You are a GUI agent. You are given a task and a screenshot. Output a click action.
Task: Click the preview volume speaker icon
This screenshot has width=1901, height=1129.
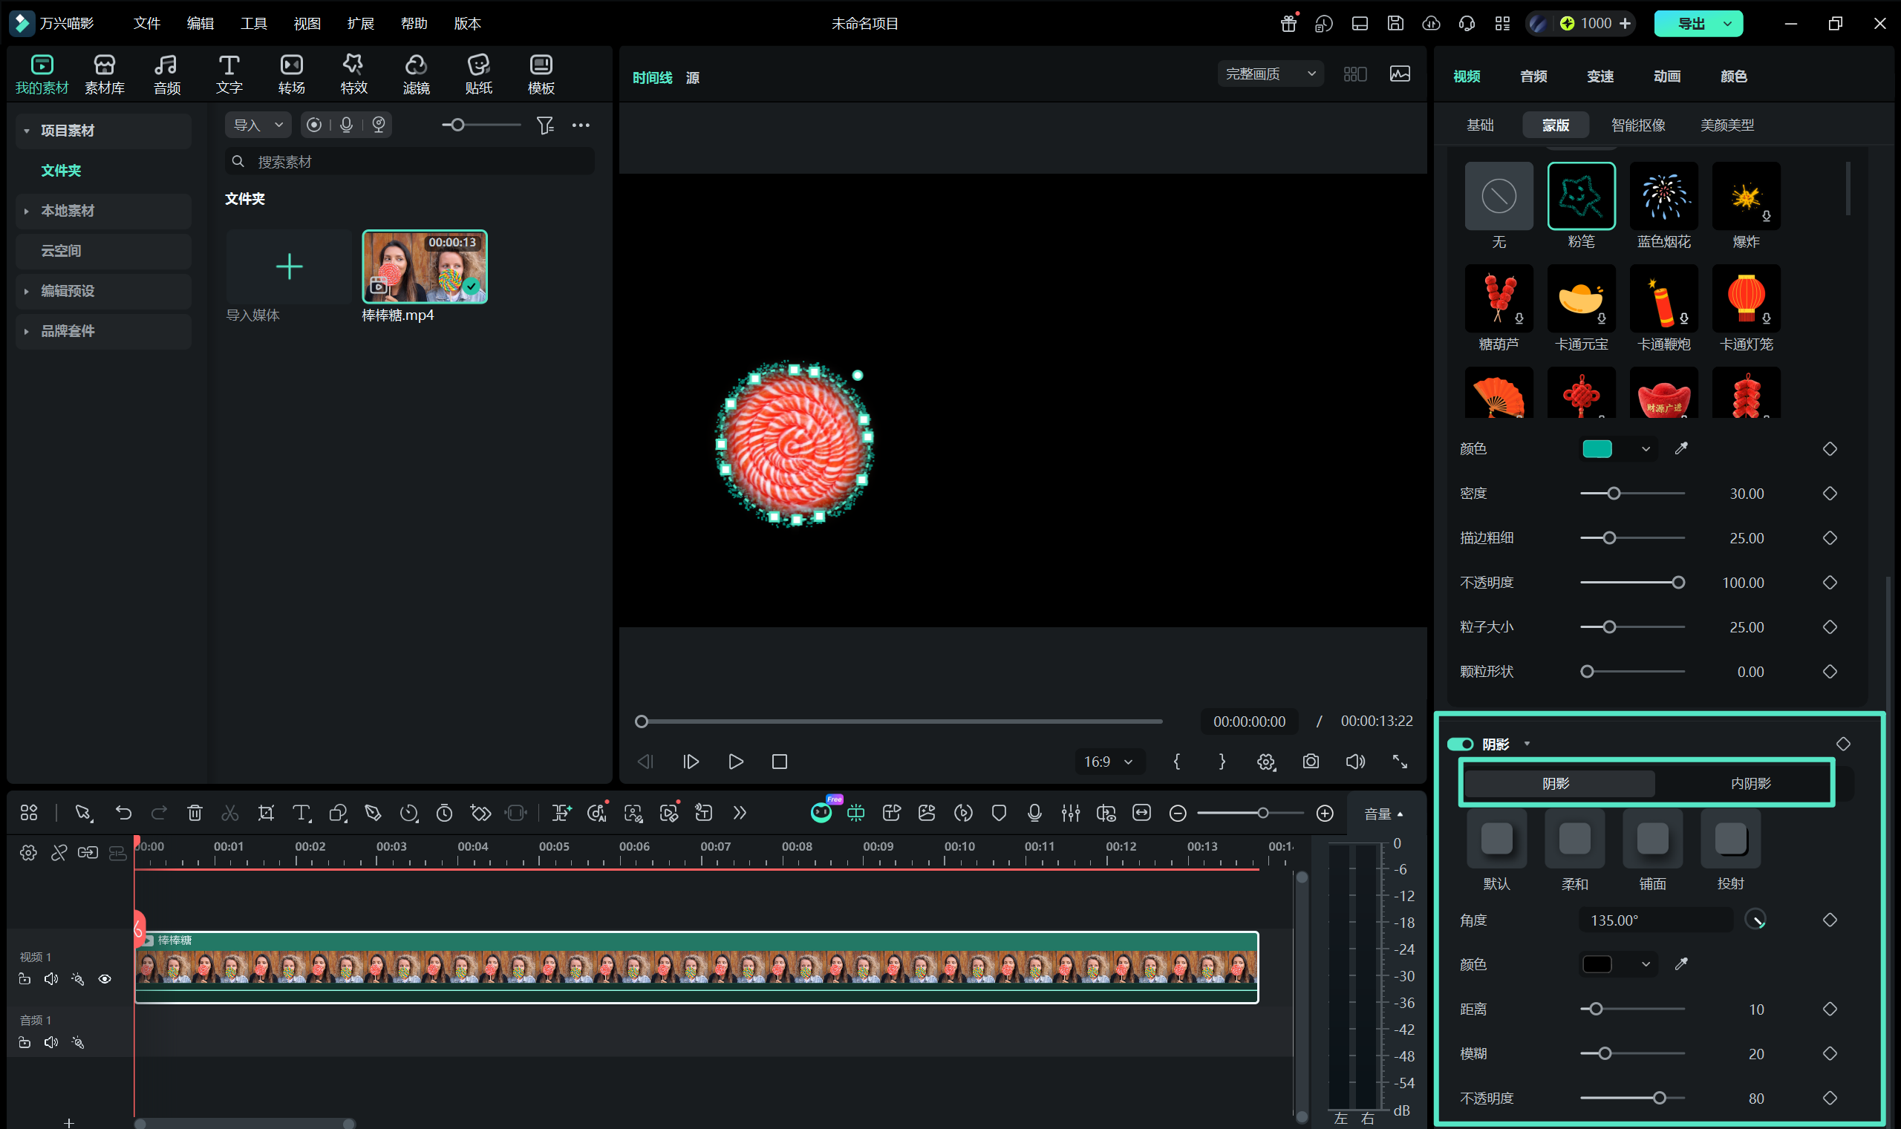pos(1355,762)
